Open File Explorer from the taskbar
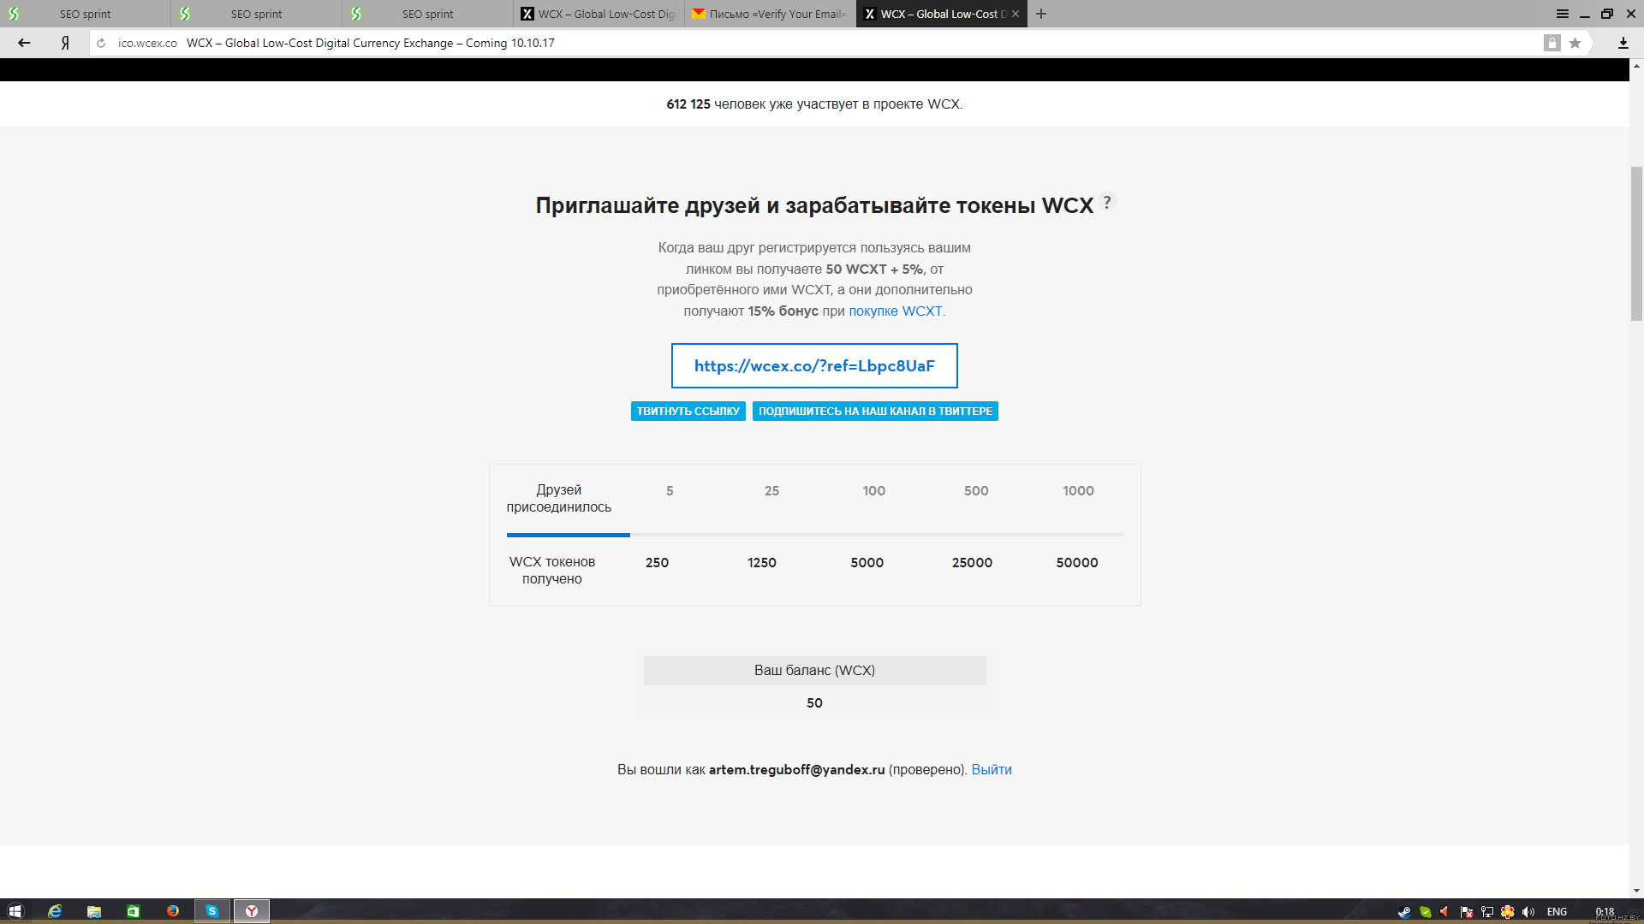The image size is (1644, 924). tap(93, 911)
